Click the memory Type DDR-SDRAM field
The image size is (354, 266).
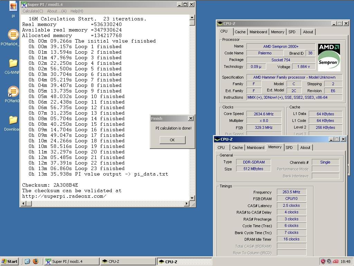pyautogui.click(x=253, y=162)
